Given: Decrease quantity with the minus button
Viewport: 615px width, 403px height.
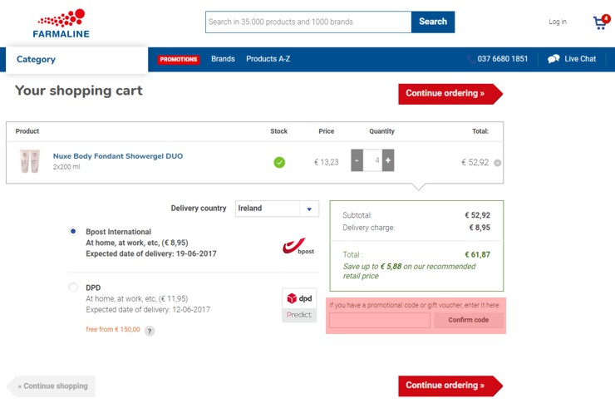Looking at the screenshot, I should [x=357, y=160].
